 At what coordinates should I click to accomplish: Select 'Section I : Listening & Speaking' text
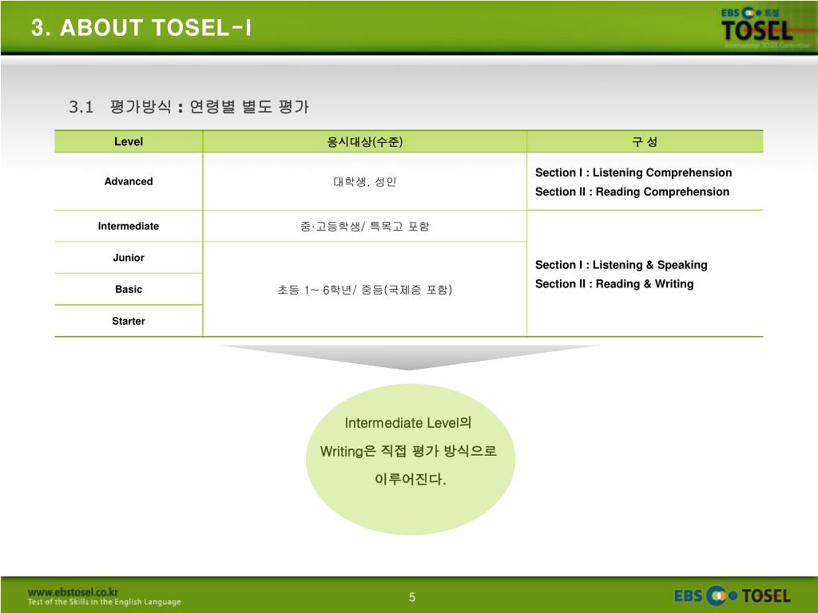[621, 265]
